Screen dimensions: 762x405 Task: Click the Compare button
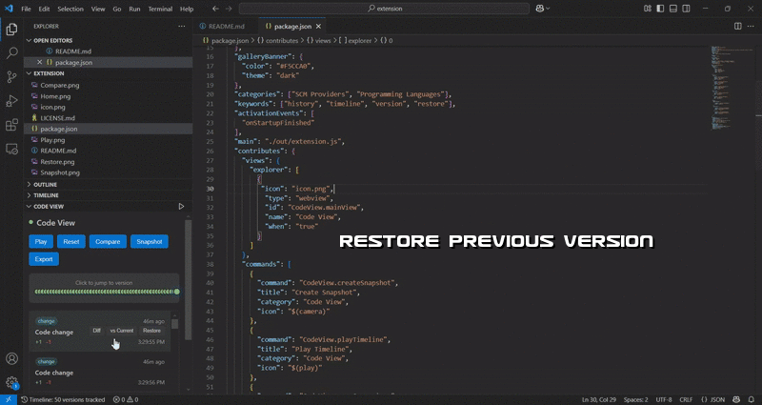[x=108, y=242]
